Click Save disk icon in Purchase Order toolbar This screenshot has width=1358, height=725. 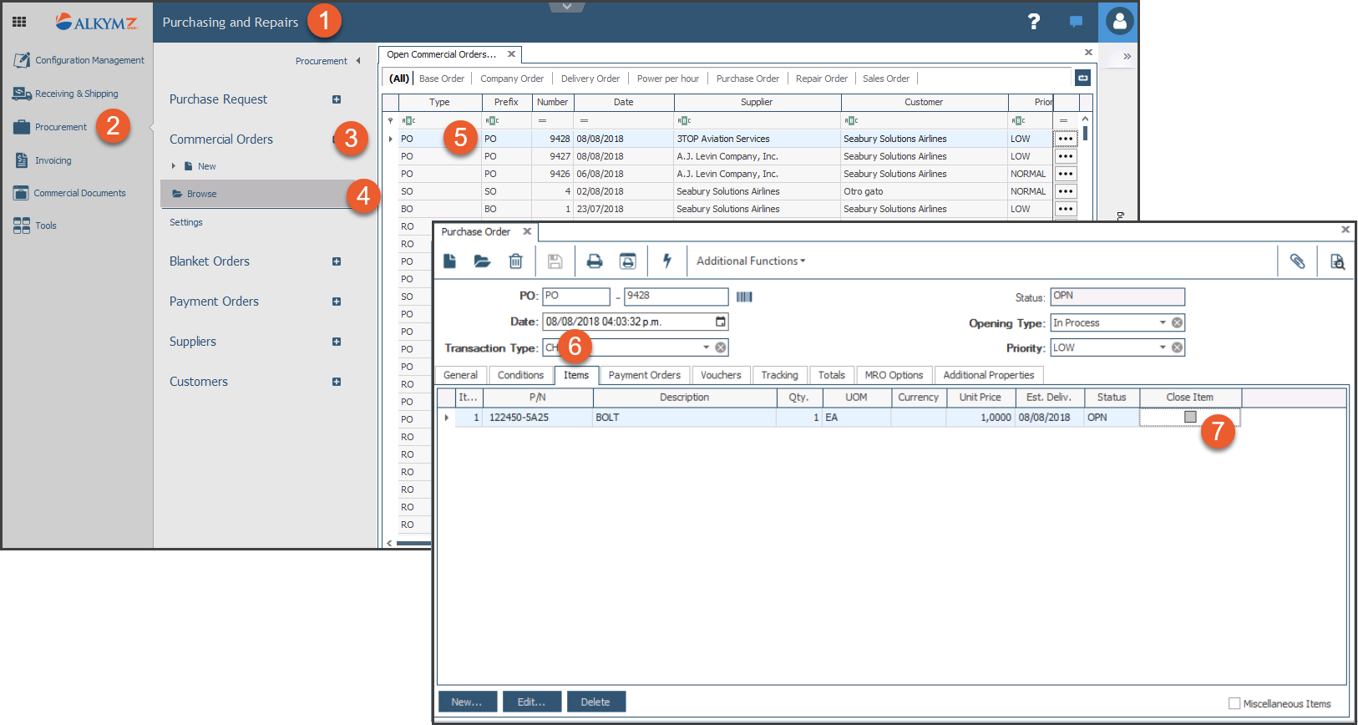[555, 261]
